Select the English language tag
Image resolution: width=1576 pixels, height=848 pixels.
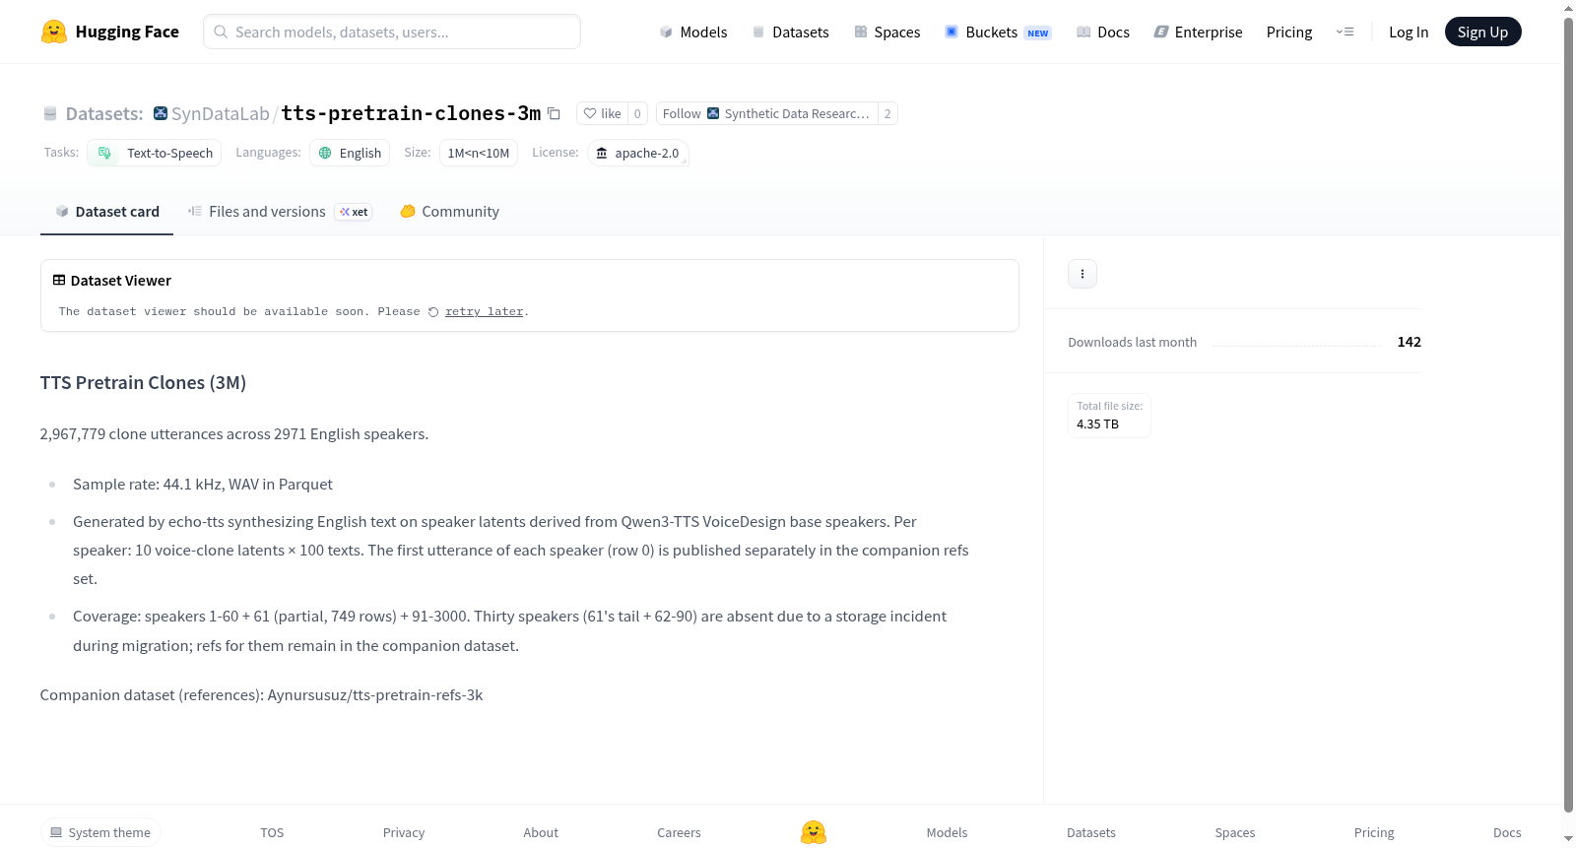(x=350, y=153)
